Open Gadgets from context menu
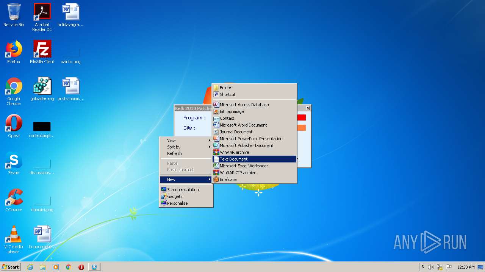 [186, 196]
